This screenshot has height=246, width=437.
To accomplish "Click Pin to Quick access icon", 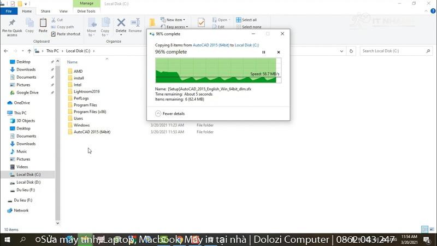I will tap(12, 27).
